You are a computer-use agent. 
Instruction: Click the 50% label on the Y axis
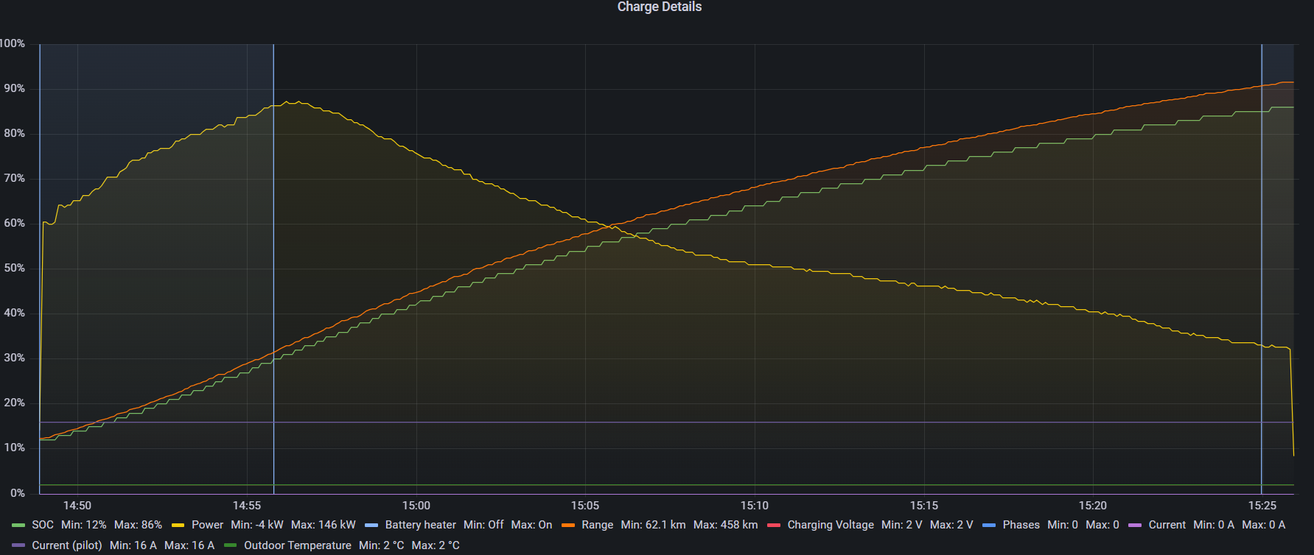click(x=14, y=268)
